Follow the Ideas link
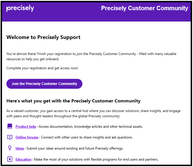 pyautogui.click(x=20, y=148)
